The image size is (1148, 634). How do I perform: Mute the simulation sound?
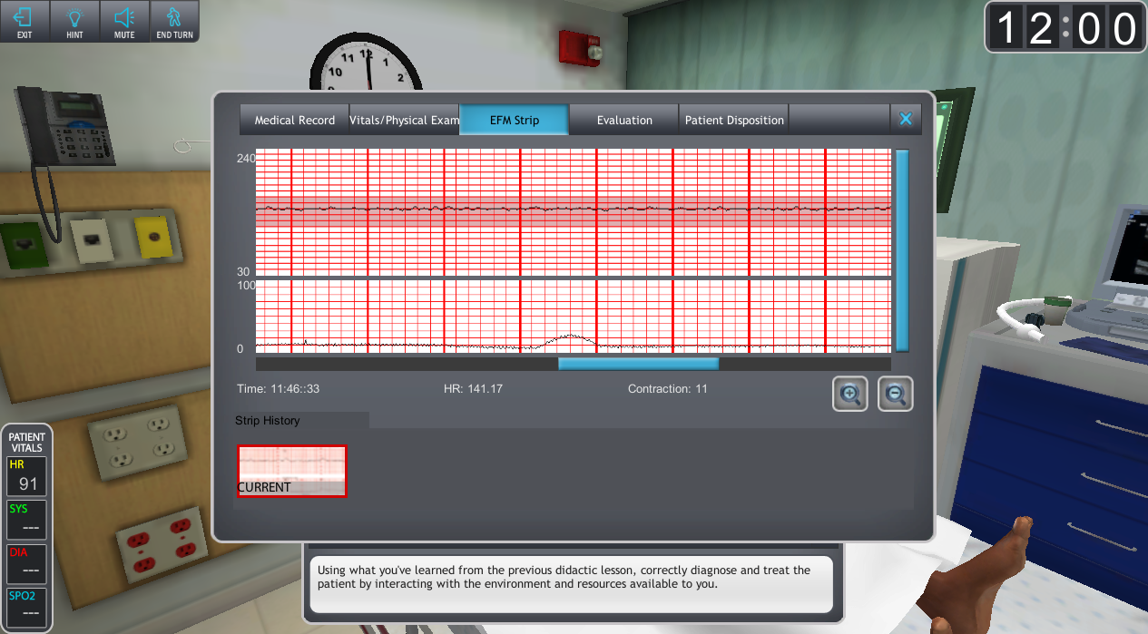click(124, 22)
